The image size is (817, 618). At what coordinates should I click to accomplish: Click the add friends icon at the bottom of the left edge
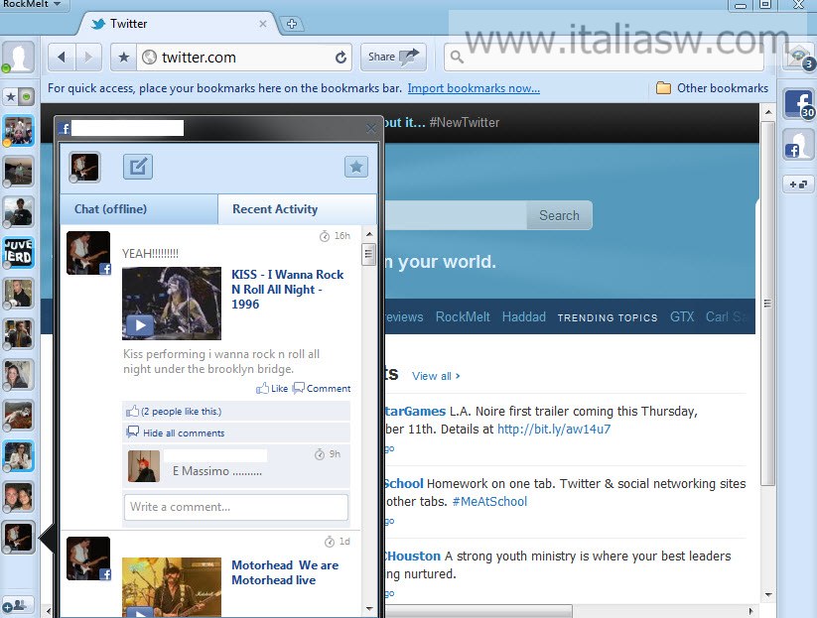pos(17,605)
